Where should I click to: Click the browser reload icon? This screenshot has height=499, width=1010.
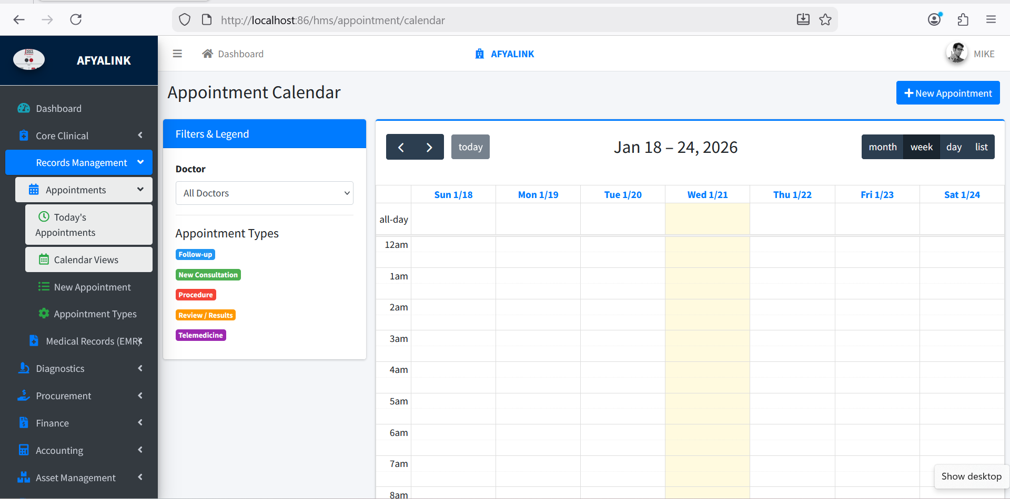[76, 20]
